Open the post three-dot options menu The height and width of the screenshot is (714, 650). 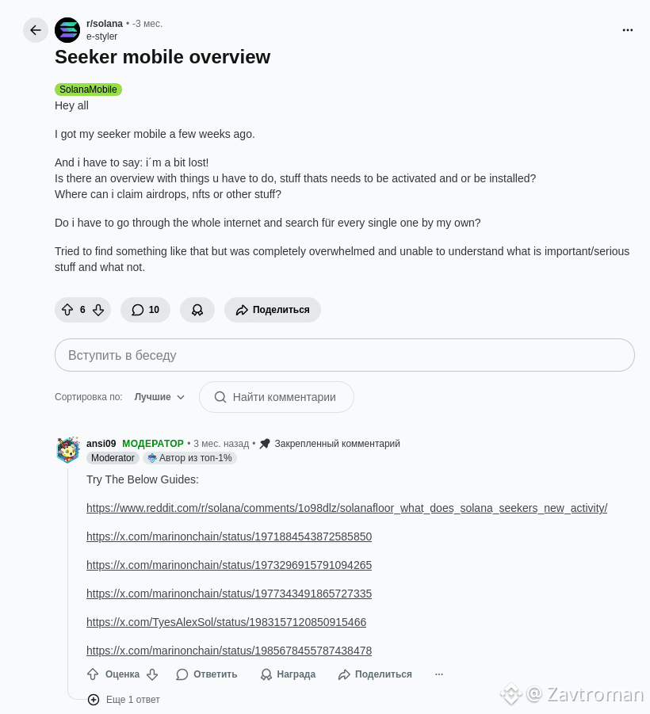click(x=628, y=30)
